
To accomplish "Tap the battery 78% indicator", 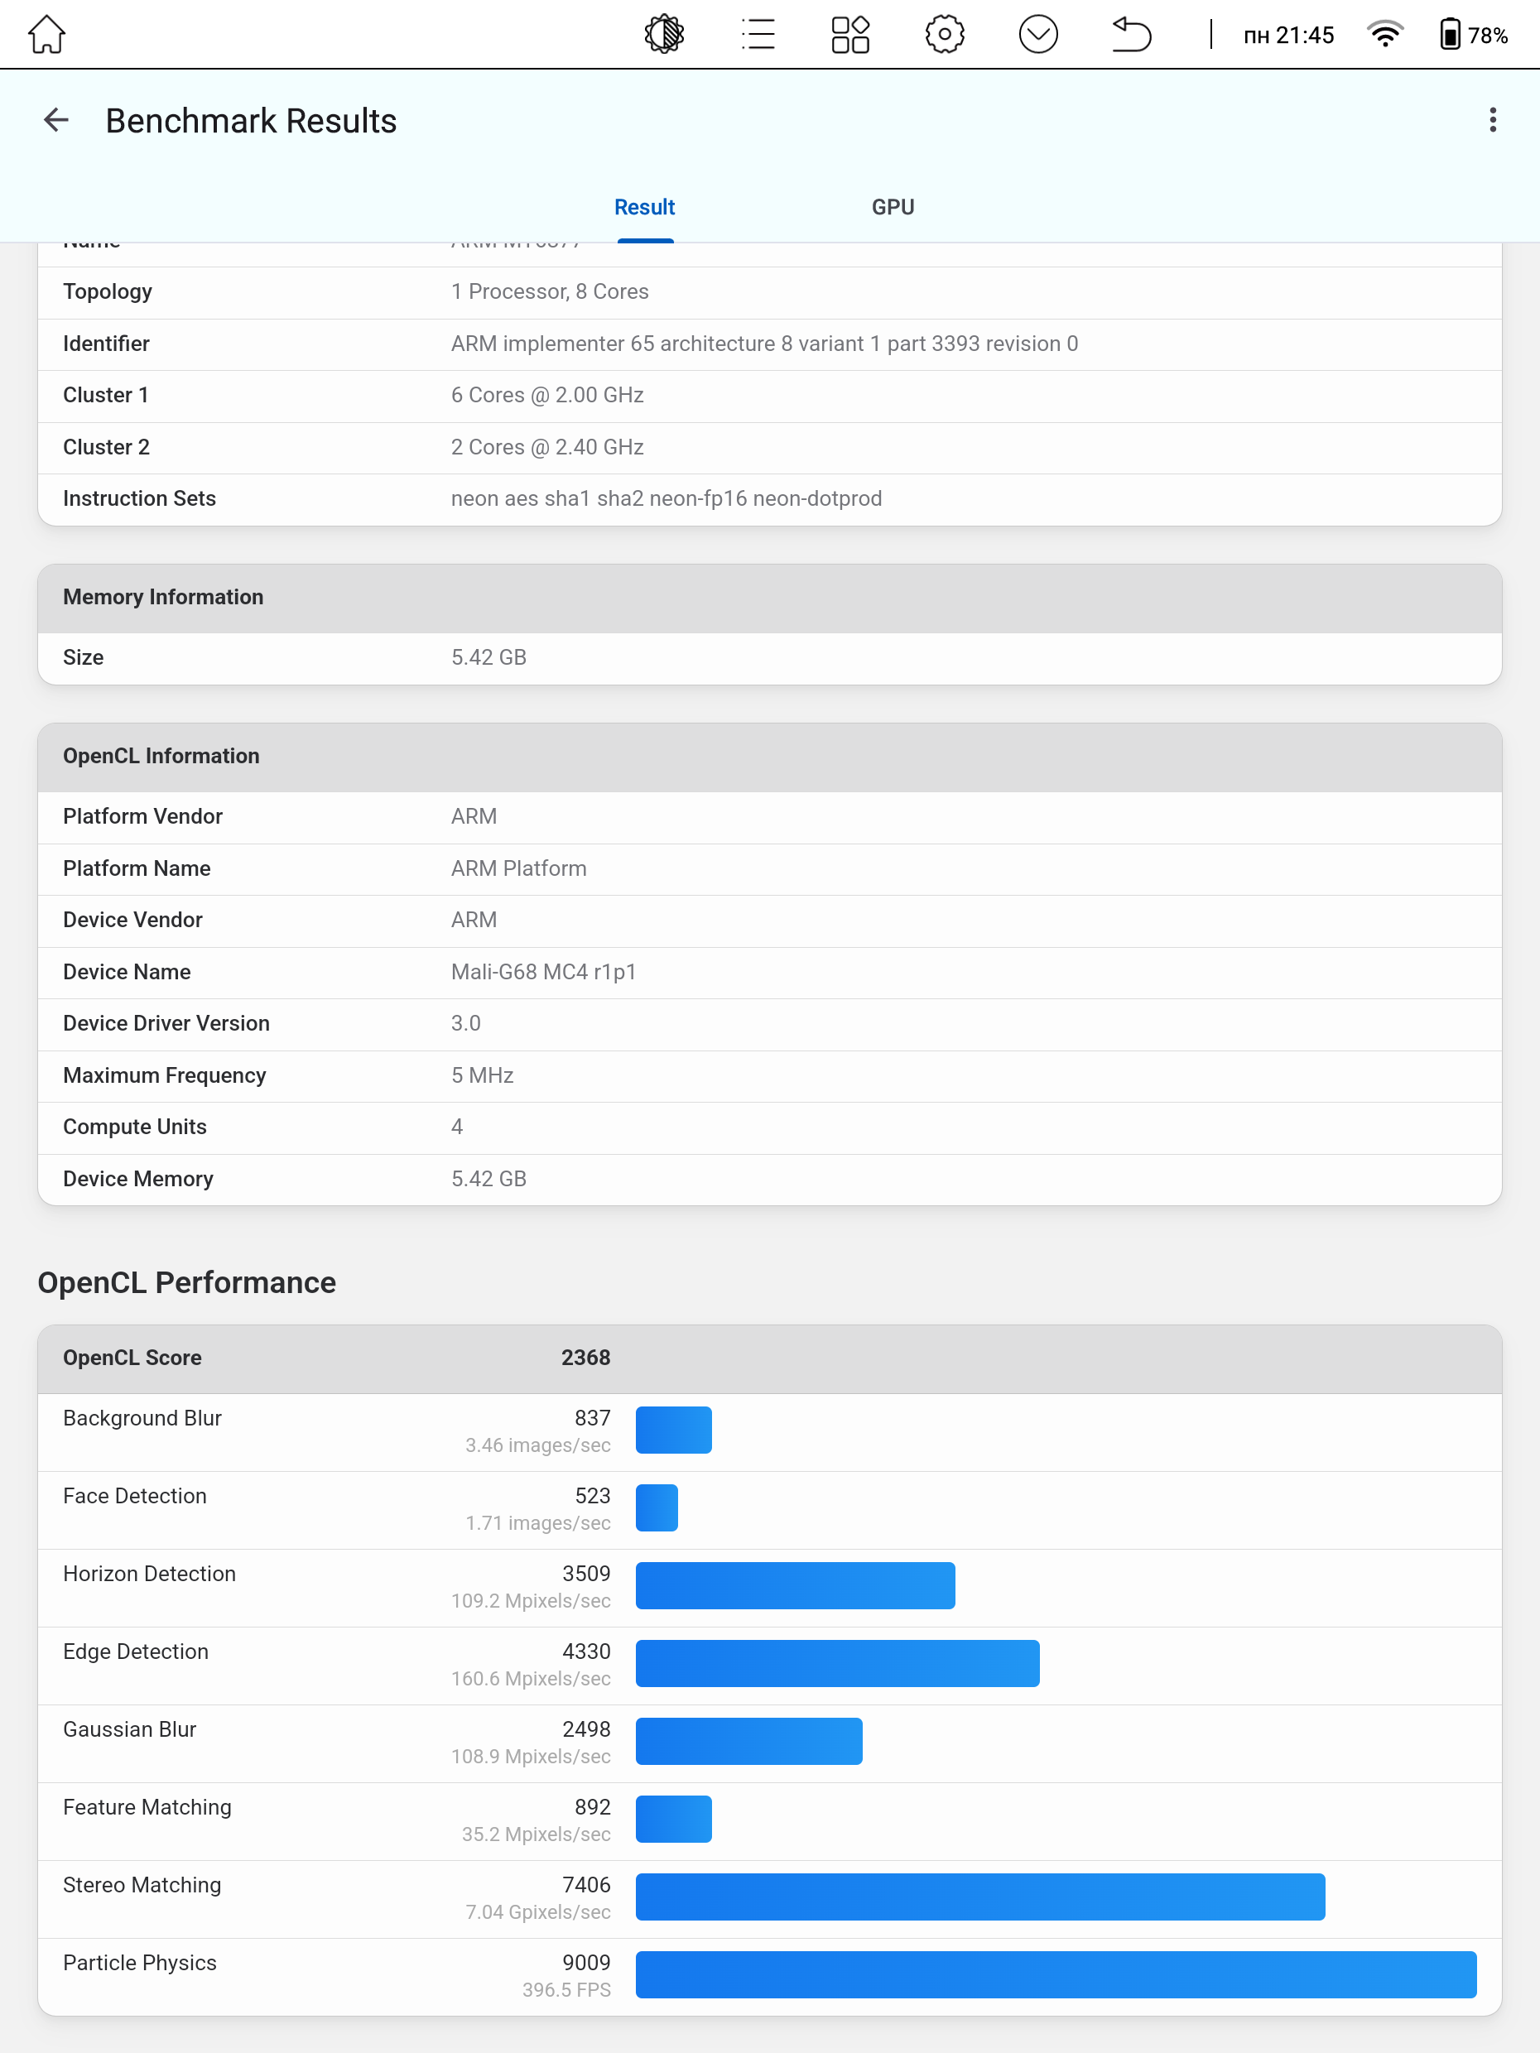I will (1473, 36).
